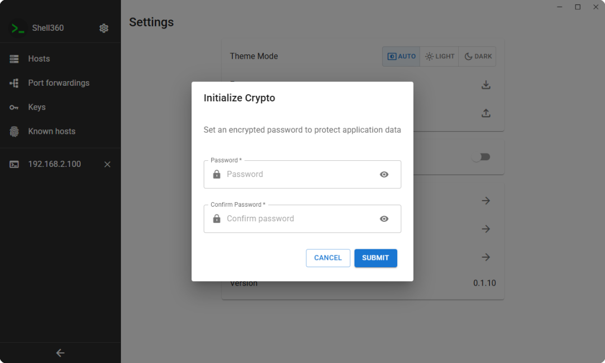Click the settings gear icon beside Shell360
The height and width of the screenshot is (363, 605).
tap(104, 28)
